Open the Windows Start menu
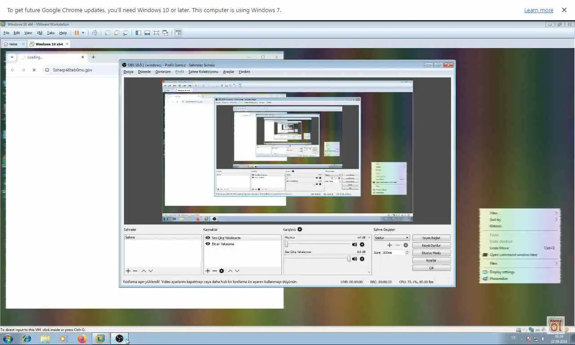 pos(8,339)
